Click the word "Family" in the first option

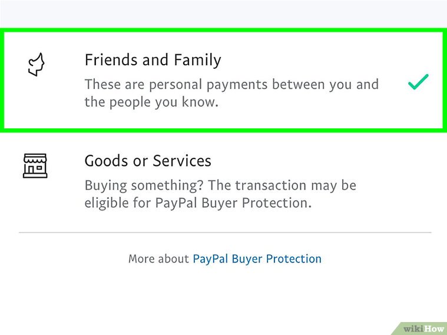(x=197, y=60)
